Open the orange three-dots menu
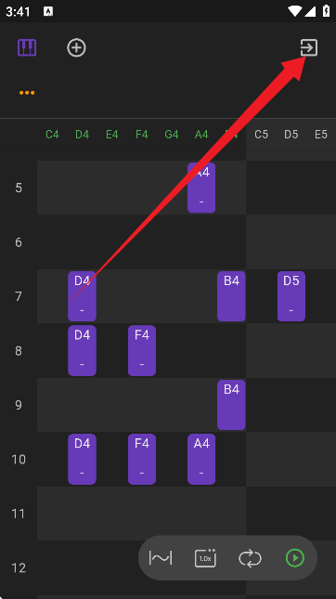The image size is (336, 599). (27, 93)
